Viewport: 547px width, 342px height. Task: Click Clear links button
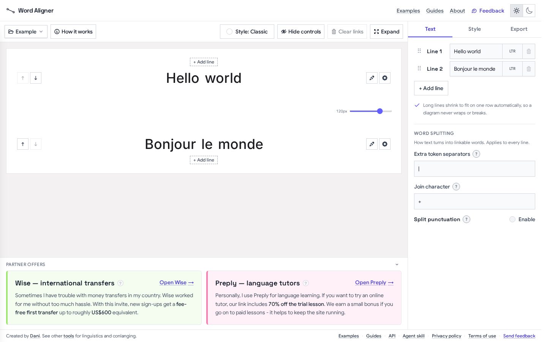pos(347,32)
